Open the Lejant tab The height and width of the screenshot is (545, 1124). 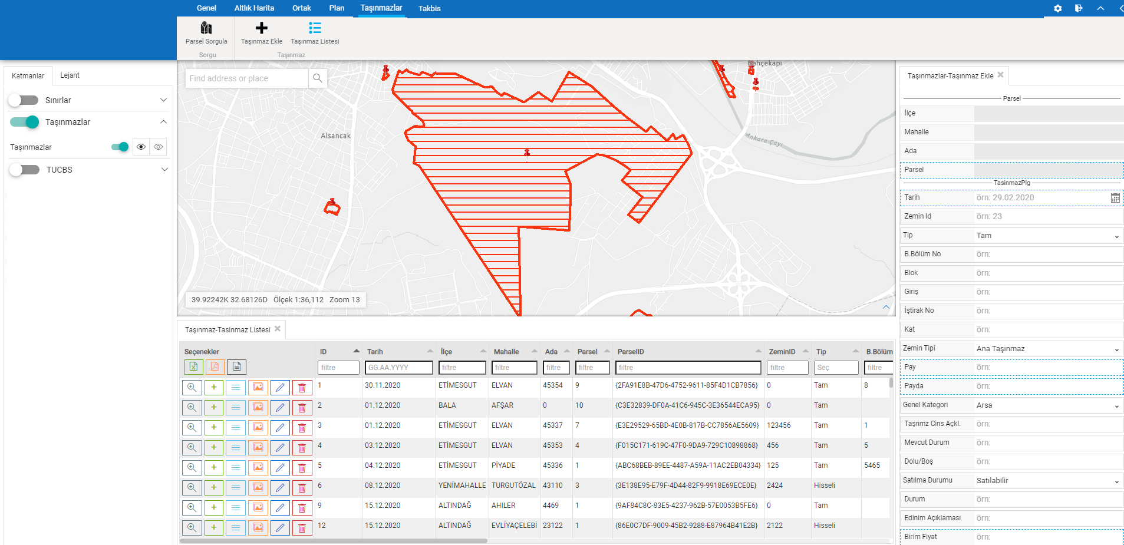point(70,75)
